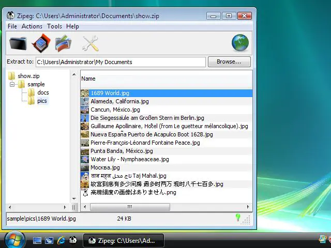Click the show.zip folder icon
Image resolution: width=331 pixels, height=248 pixels.
coord(11,76)
